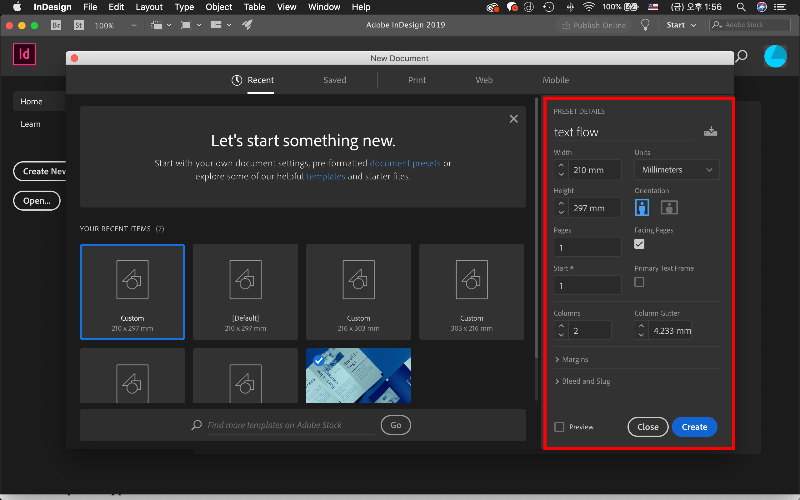Increase Columns count stepper

[561, 326]
